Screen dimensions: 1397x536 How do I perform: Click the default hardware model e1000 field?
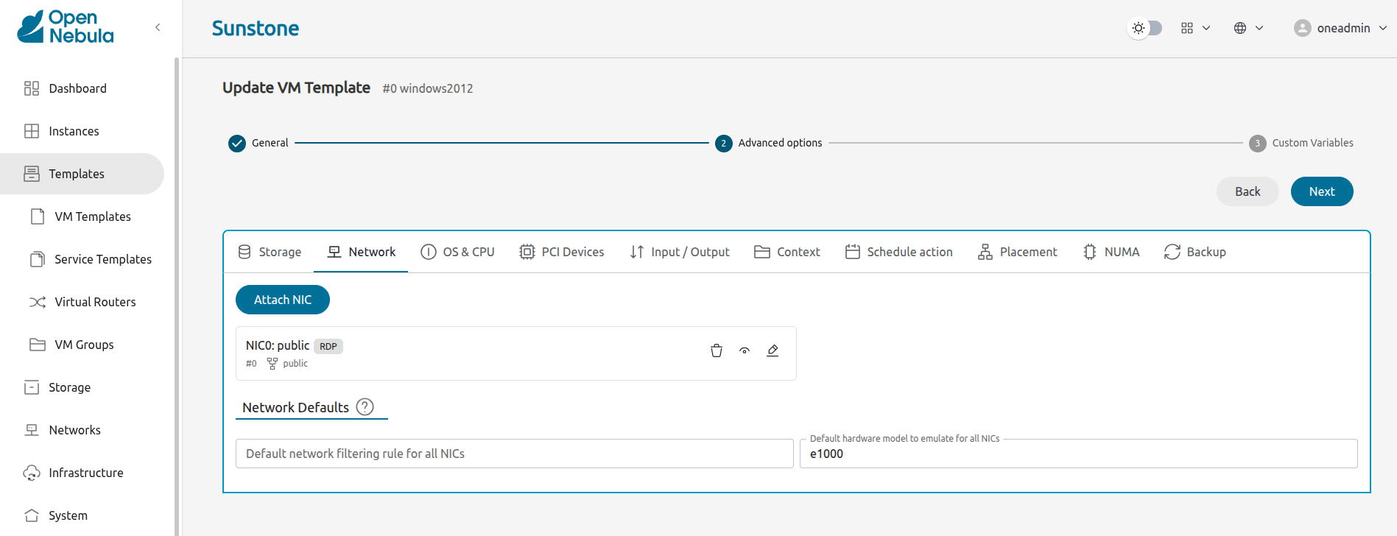(1077, 454)
